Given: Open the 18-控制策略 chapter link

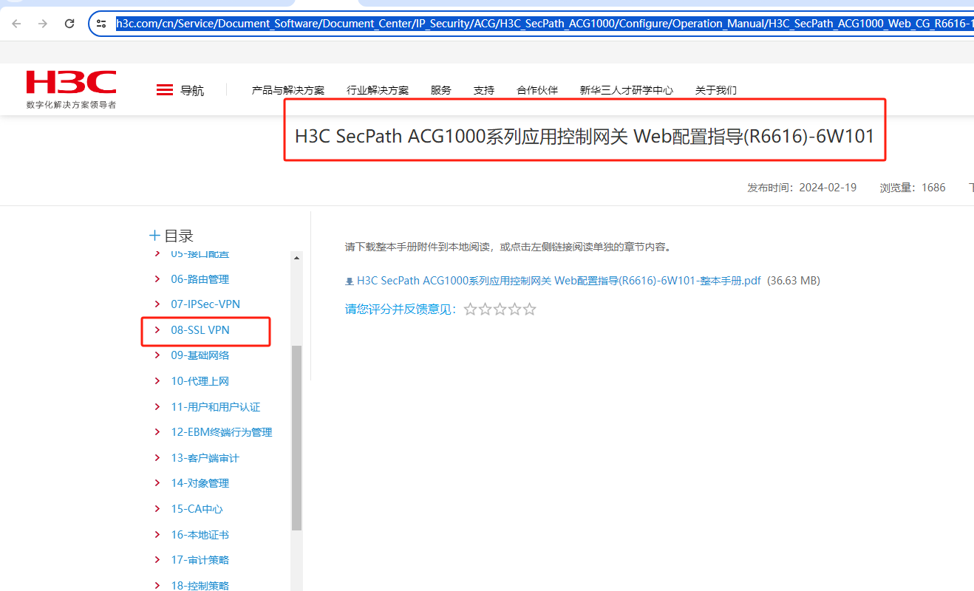Looking at the screenshot, I should coord(200,586).
